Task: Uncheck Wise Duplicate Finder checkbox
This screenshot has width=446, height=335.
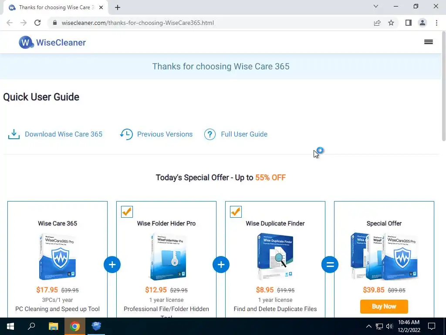Action: [x=236, y=212]
